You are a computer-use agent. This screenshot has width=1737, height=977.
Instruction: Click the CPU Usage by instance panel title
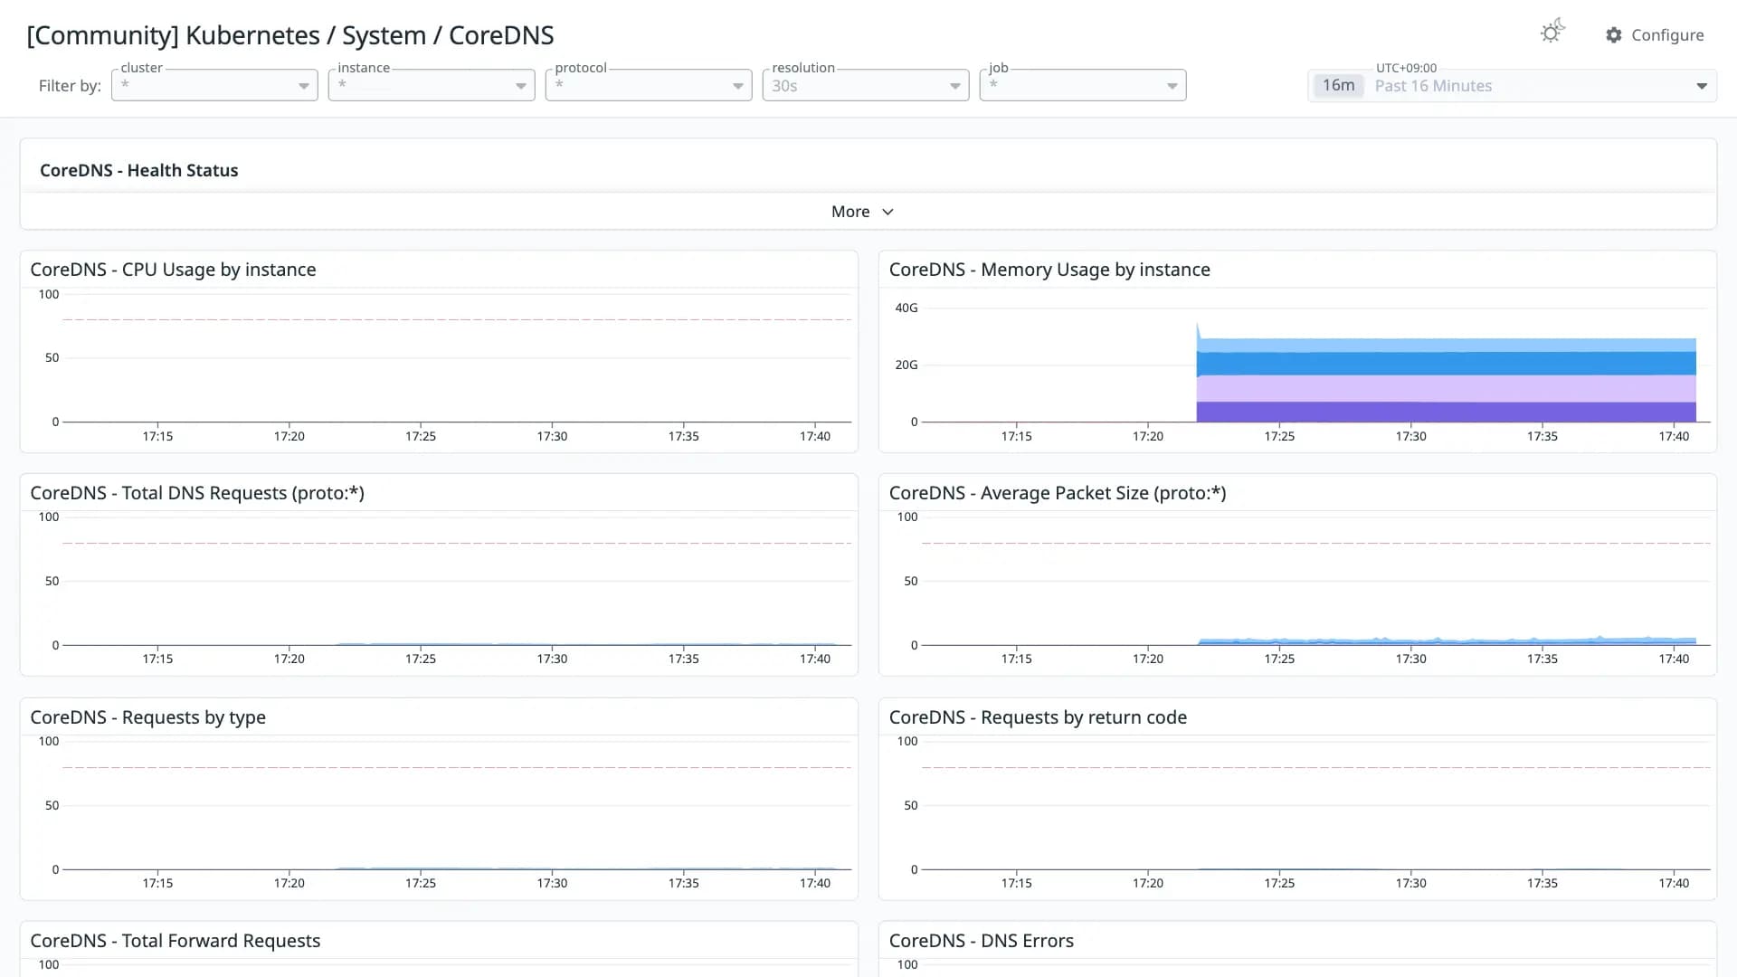pyautogui.click(x=173, y=270)
